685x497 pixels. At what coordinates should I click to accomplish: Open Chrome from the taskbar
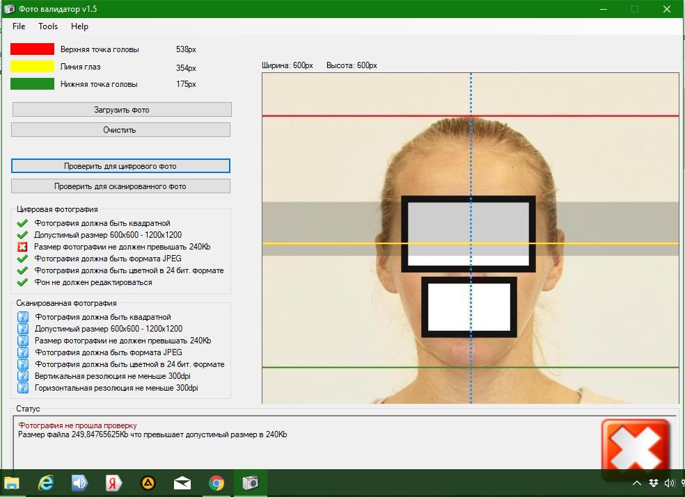(216, 483)
